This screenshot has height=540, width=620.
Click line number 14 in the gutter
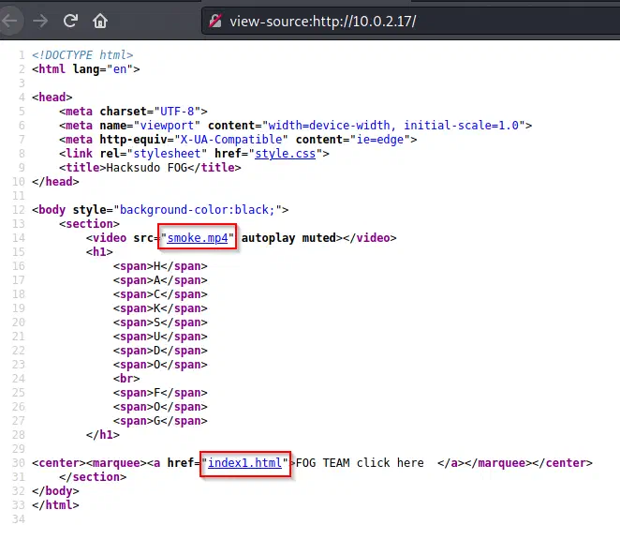pos(19,238)
